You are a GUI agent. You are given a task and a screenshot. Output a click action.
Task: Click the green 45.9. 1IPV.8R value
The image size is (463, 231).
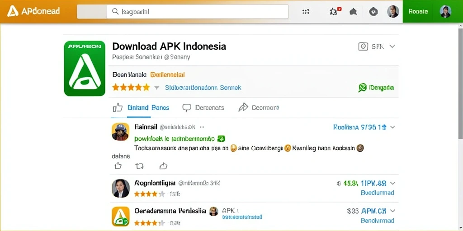click(x=365, y=184)
